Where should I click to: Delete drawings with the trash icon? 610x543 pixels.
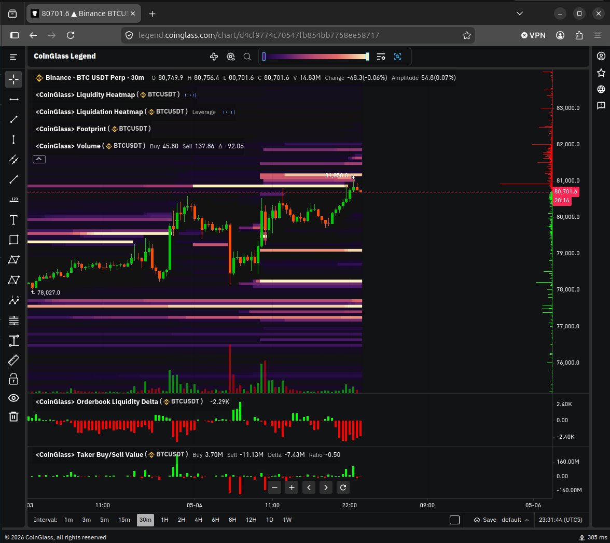pos(13,416)
